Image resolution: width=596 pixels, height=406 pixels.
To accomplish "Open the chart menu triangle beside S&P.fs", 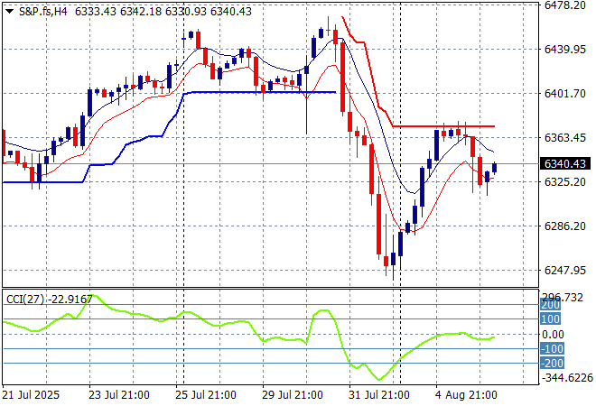I will tap(10, 12).
